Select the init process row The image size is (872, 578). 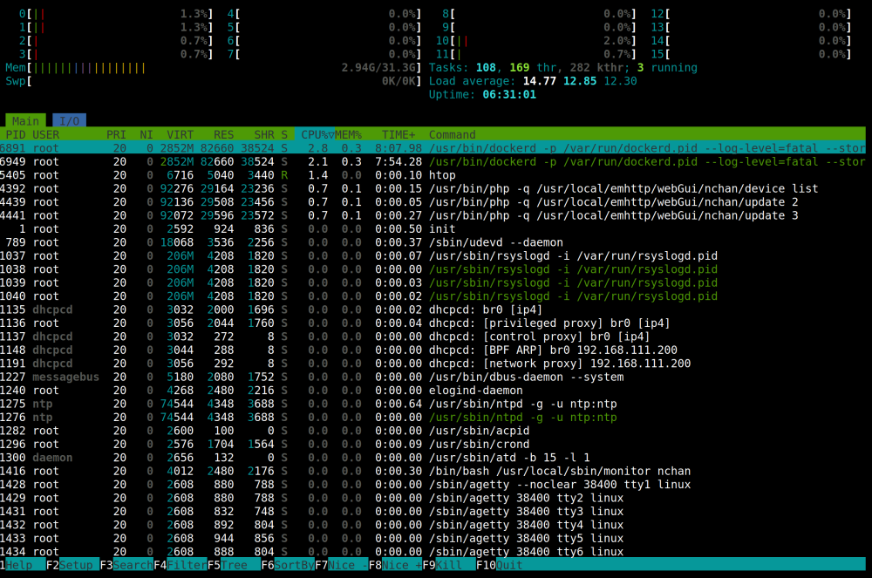point(433,229)
